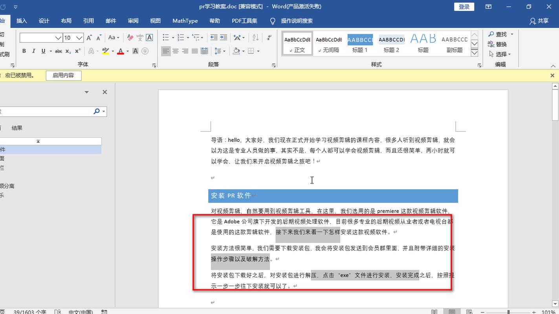The image size is (559, 314).
Task: Expand the styles gallery more arrow
Action: point(474,53)
